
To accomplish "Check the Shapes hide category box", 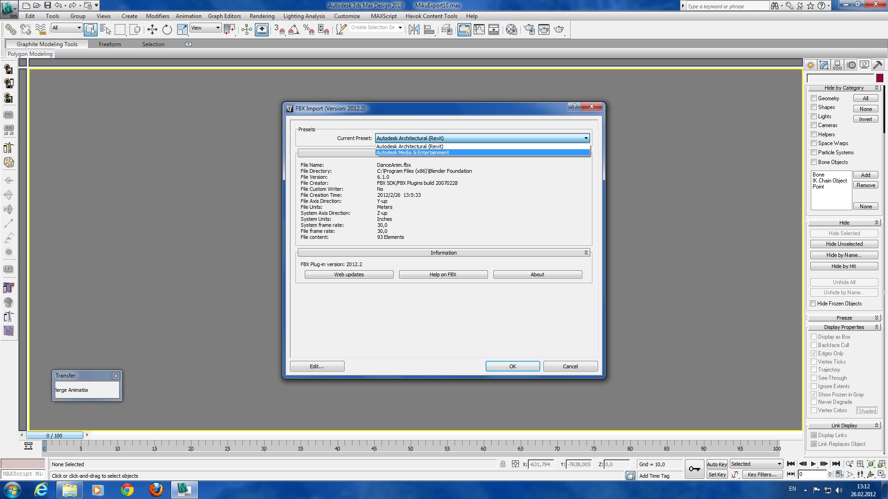I will (814, 107).
